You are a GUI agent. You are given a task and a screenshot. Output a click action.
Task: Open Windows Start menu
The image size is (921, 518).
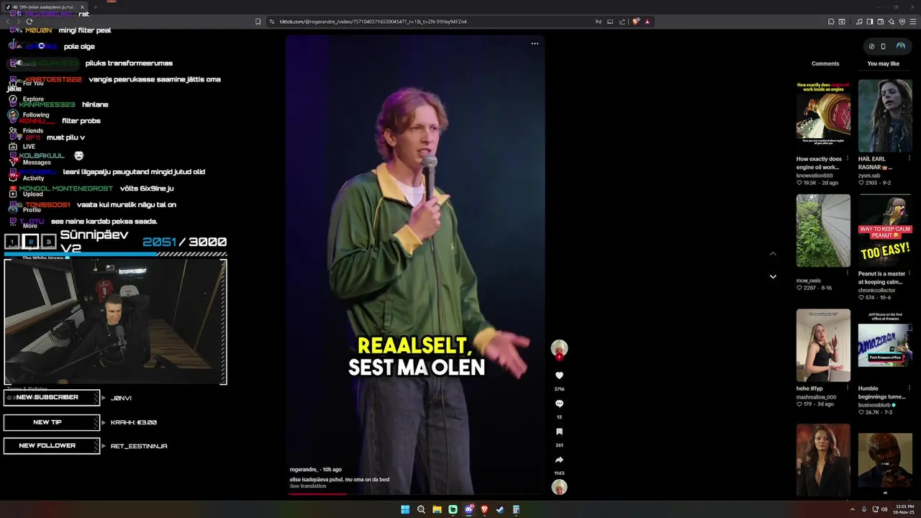[405, 509]
